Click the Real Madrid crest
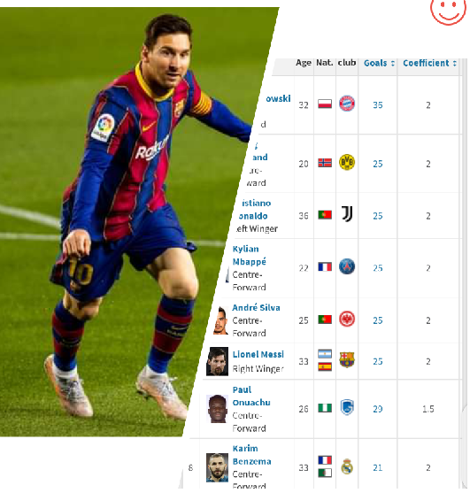This screenshot has width=470, height=493. [347, 466]
